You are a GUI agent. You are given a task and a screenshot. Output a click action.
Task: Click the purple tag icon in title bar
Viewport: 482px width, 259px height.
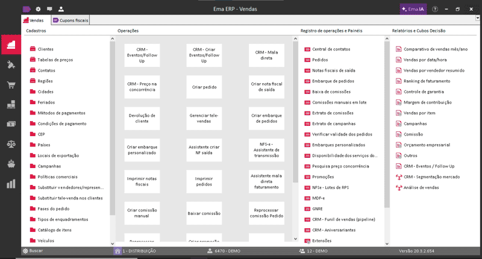pos(27,9)
